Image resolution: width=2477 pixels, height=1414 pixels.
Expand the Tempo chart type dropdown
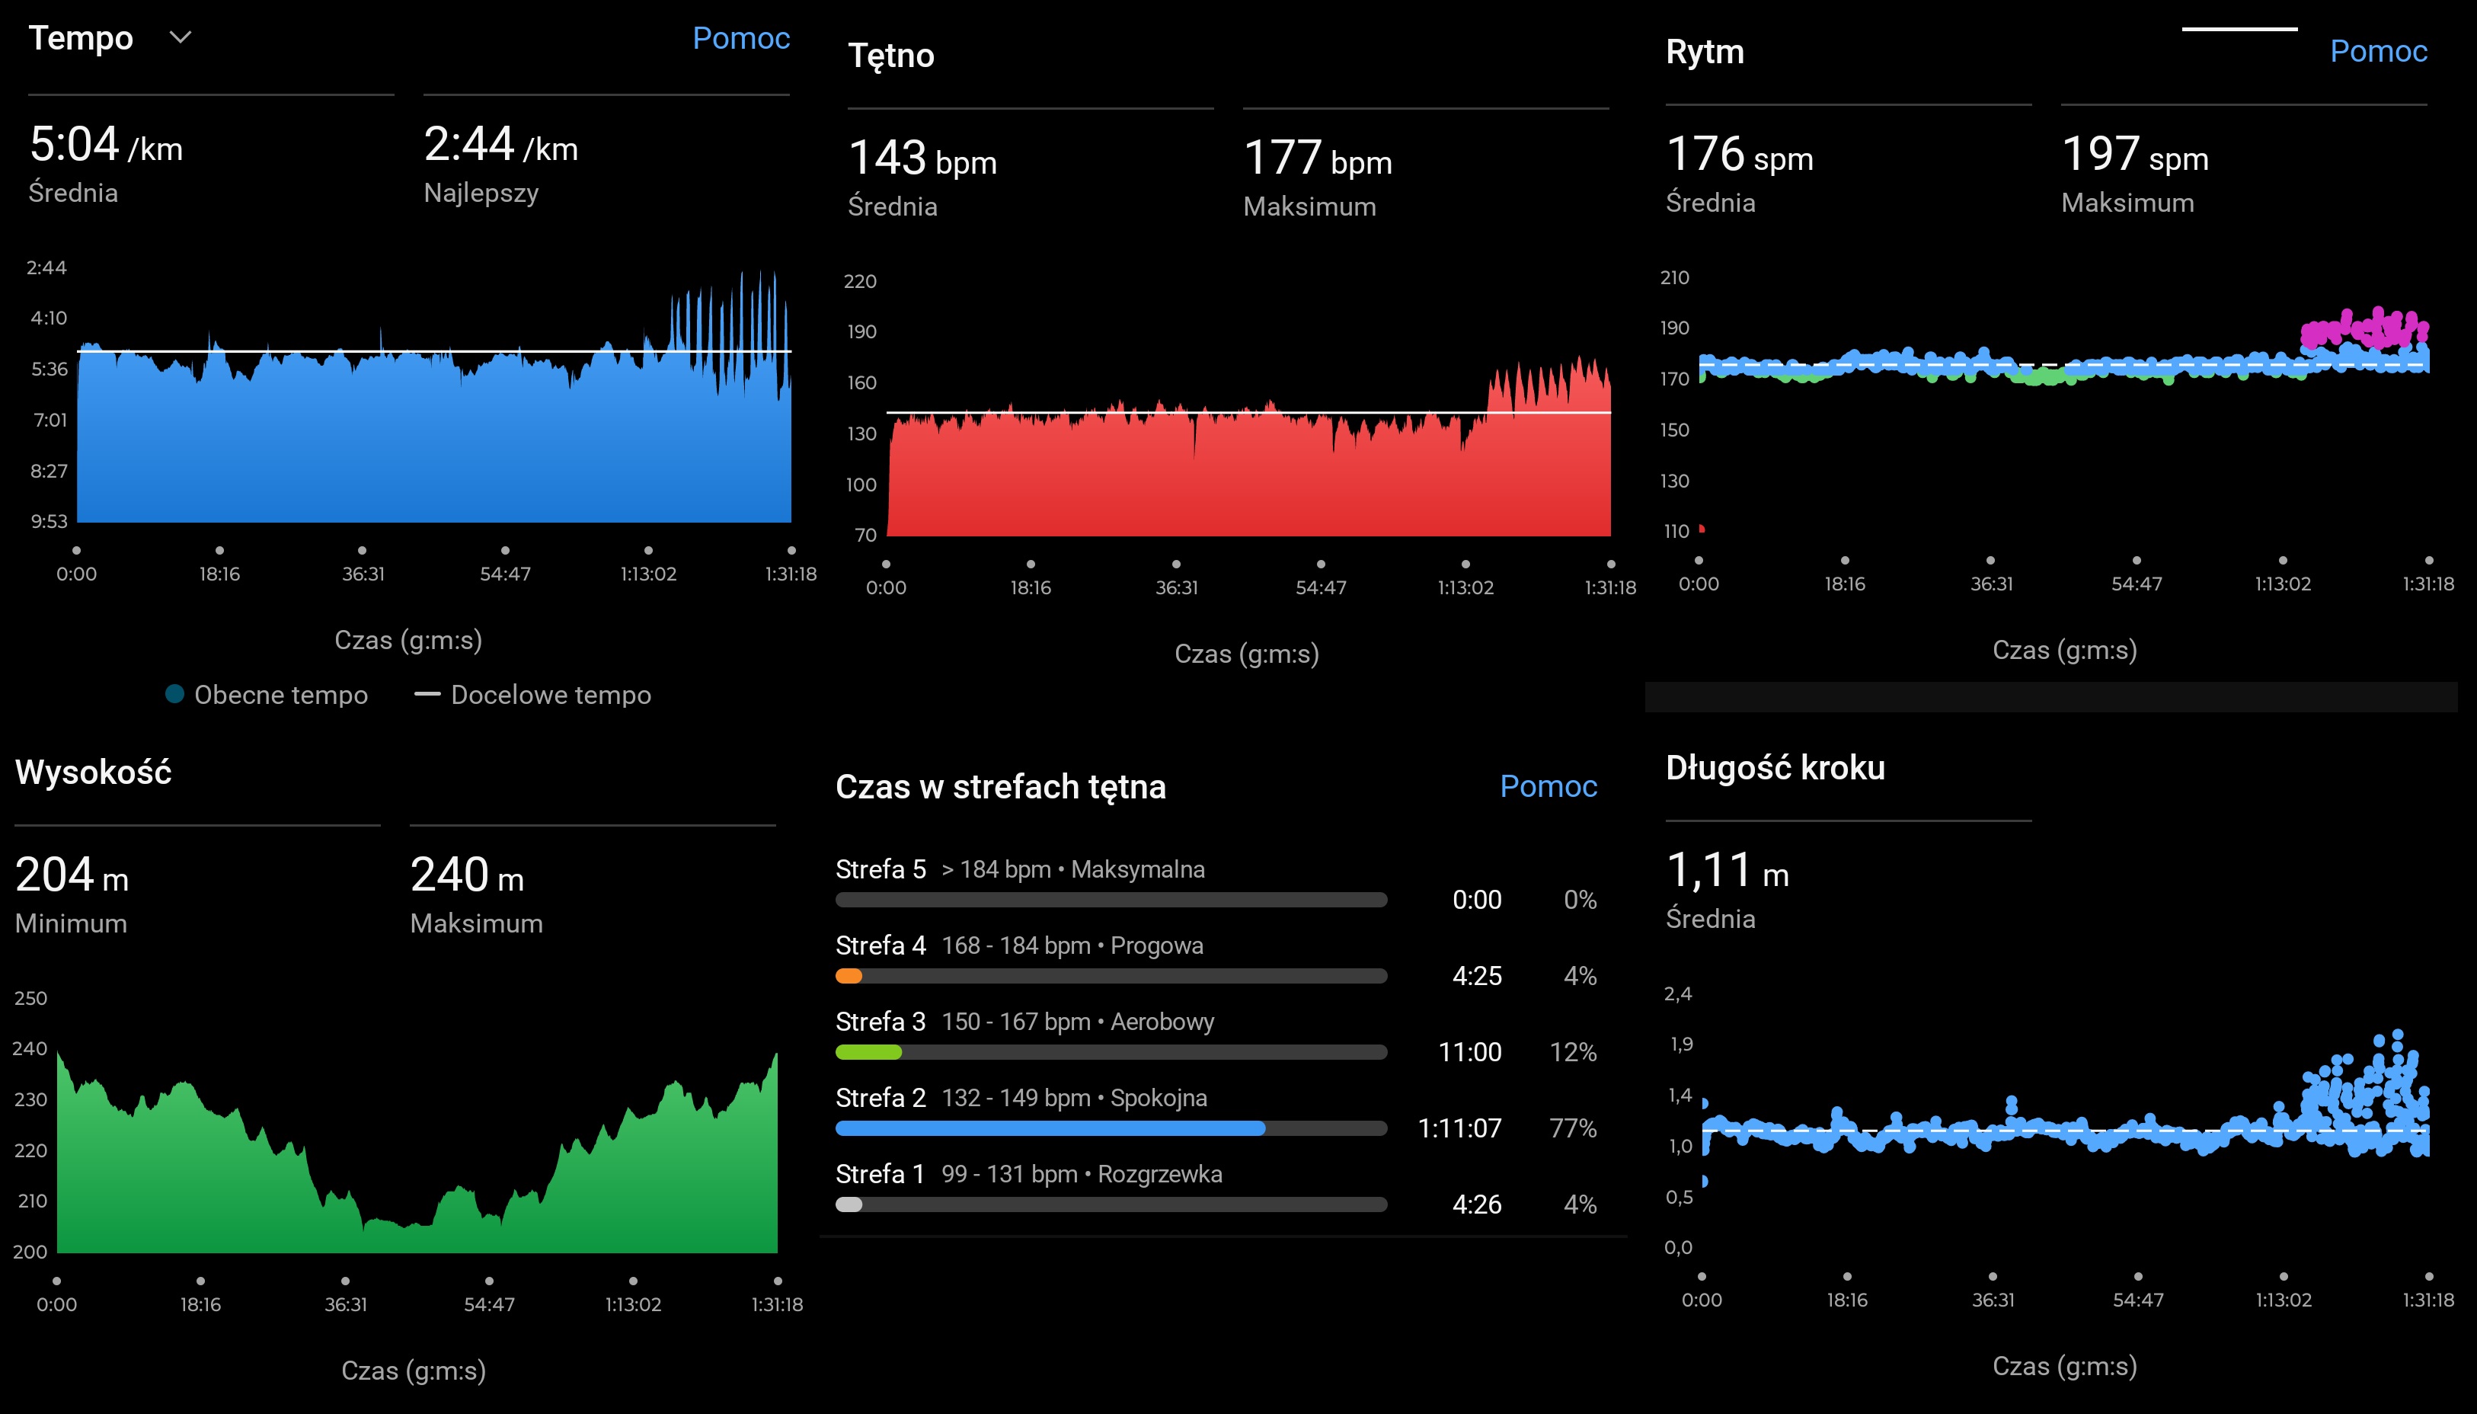181,38
